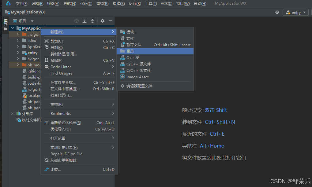
Task: Choose 在文件中替换(R)... entry
Action: [79, 89]
